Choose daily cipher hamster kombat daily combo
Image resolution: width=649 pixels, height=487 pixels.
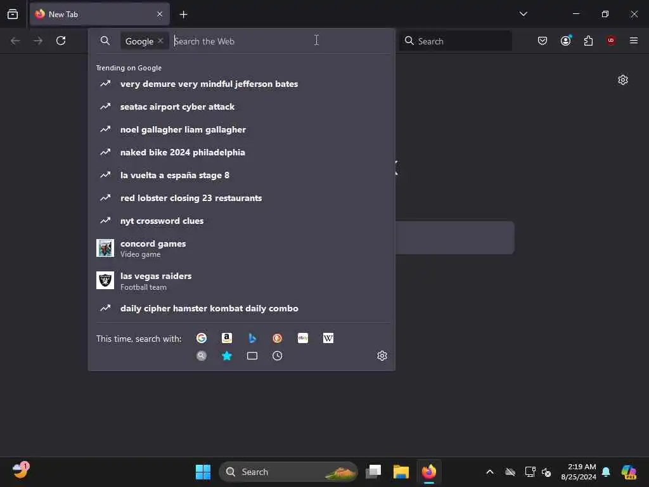[x=241, y=308]
